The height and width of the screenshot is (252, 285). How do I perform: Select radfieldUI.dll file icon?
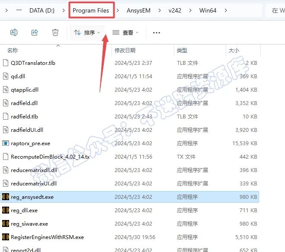(6, 130)
